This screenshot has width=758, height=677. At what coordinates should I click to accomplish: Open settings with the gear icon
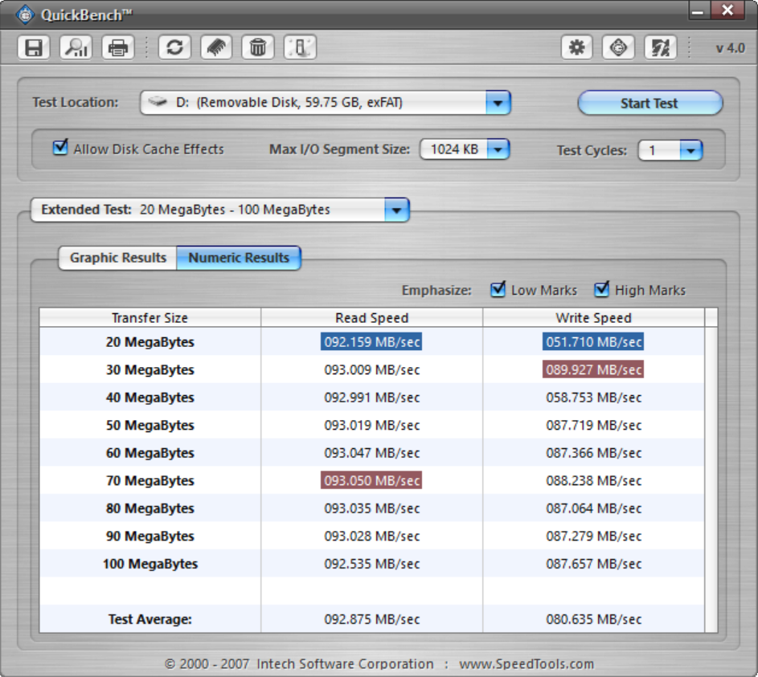(x=576, y=47)
